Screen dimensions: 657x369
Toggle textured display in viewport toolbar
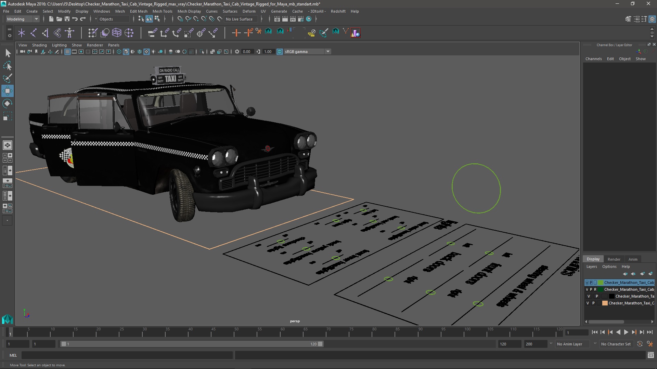[x=146, y=52]
